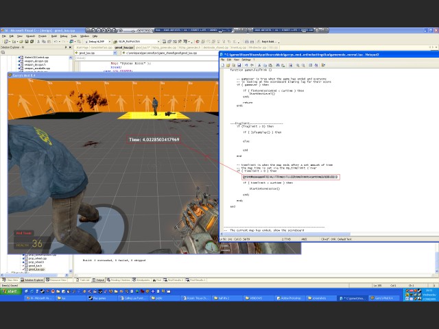Screen dimensions: 439x329
Task: Switch to Adobe Photoshop taskbar button
Action: coord(289,298)
